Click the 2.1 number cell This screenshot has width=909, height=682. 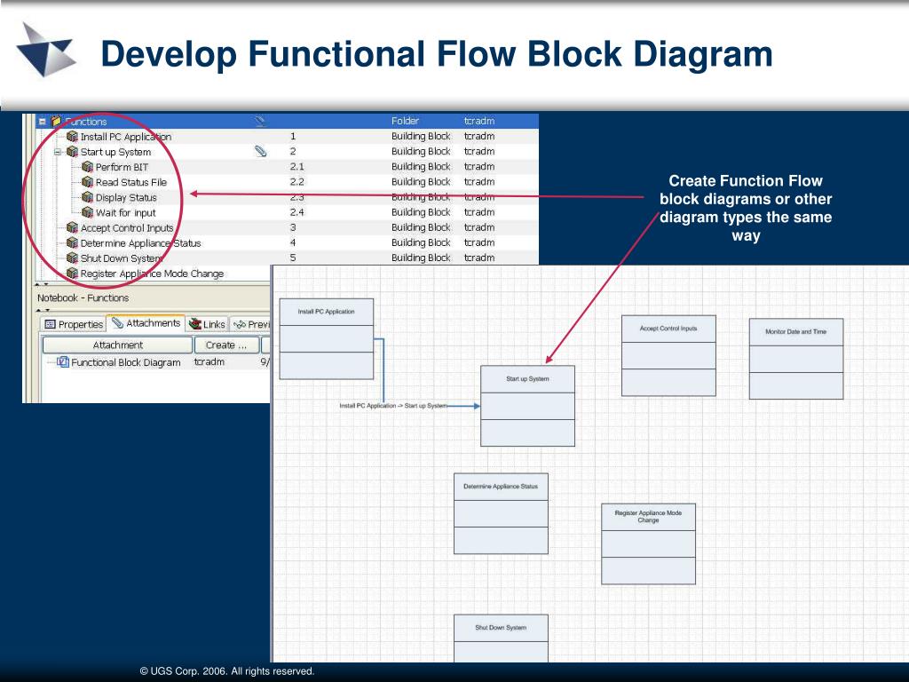tap(296, 166)
